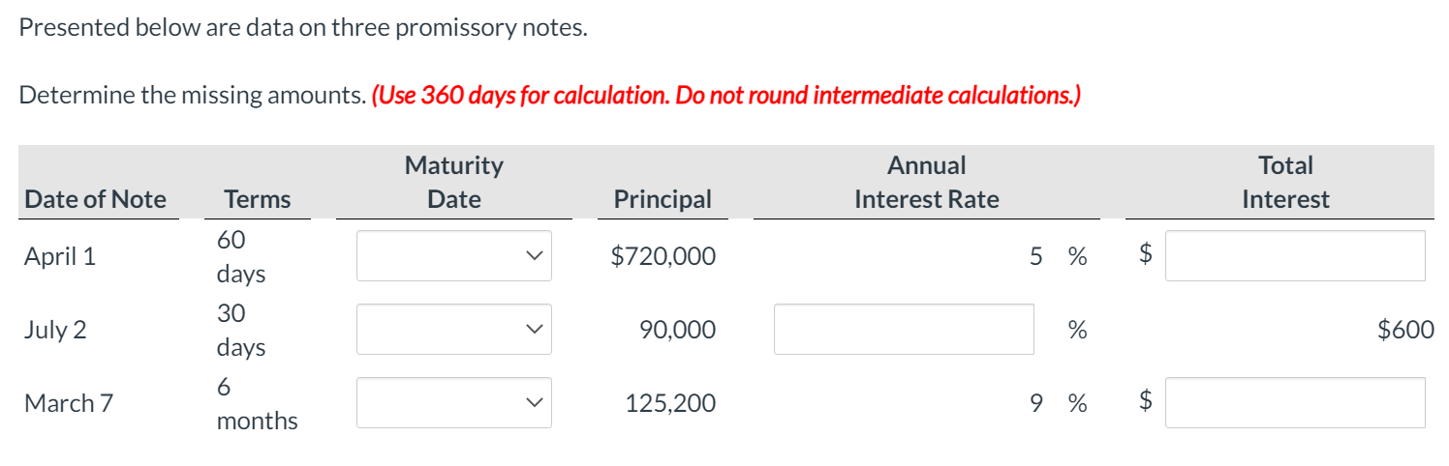This screenshot has height=466, width=1449.
Task: Click the Total Interest column header
Action: tap(1286, 182)
